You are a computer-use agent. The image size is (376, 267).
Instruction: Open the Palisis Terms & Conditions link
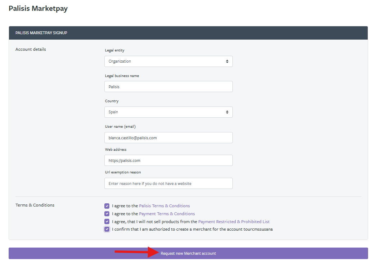[x=164, y=206]
